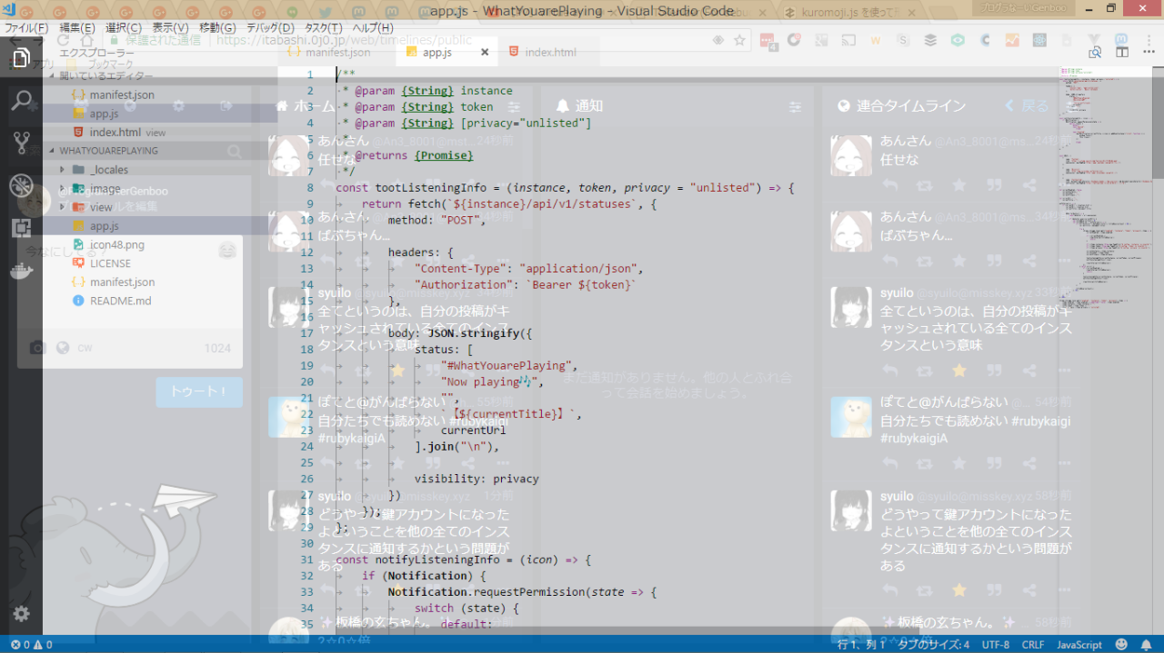This screenshot has height=653, width=1164.
Task: Click CRLF line ending selector
Action: [1033, 645]
